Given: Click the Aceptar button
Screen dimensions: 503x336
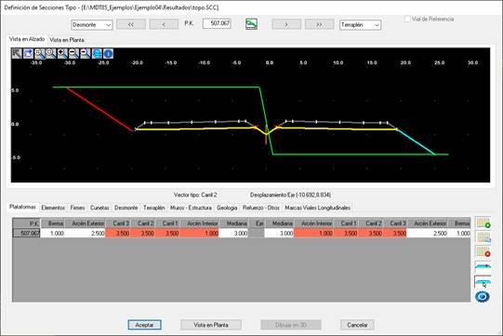Looking at the screenshot, I should (x=144, y=325).
